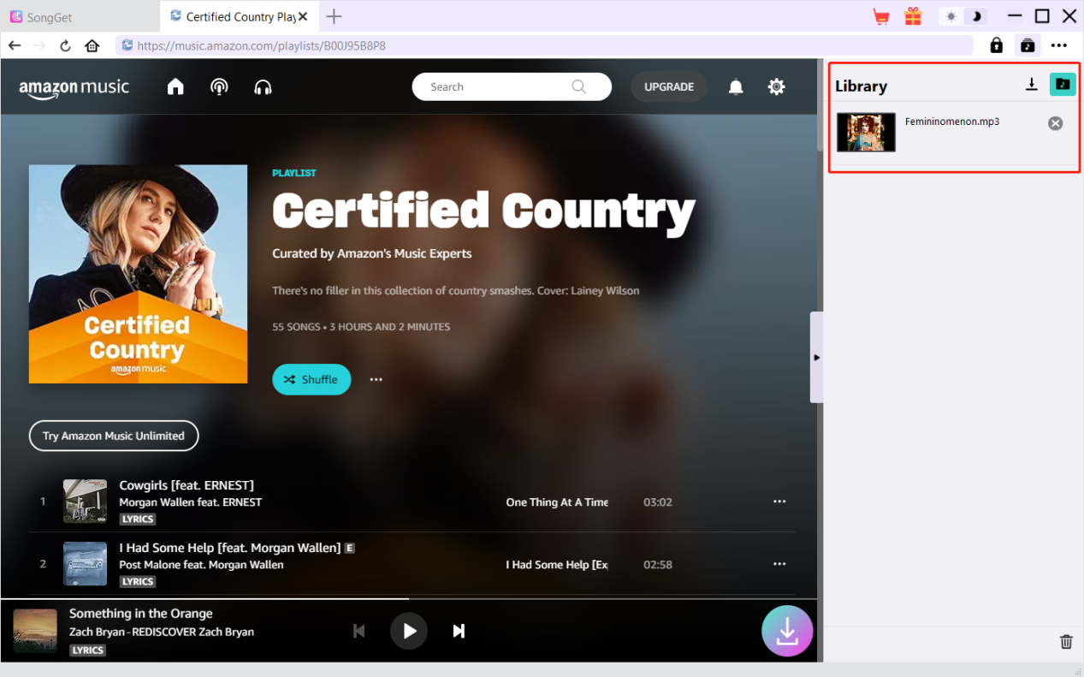Open downloaded music folder in Library
This screenshot has height=677, width=1084.
coord(1062,84)
